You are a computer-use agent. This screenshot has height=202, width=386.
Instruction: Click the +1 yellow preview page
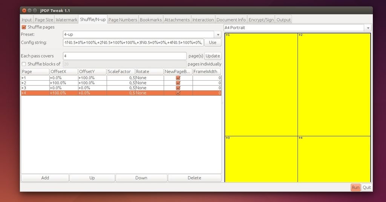tap(261, 84)
